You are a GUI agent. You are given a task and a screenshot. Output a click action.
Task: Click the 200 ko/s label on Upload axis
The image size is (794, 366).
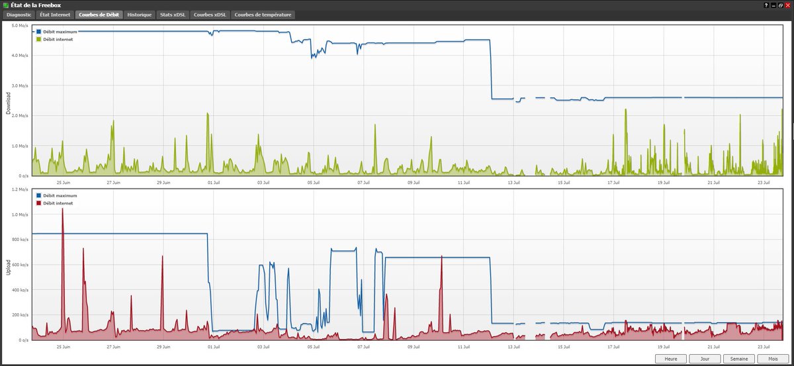coord(20,314)
